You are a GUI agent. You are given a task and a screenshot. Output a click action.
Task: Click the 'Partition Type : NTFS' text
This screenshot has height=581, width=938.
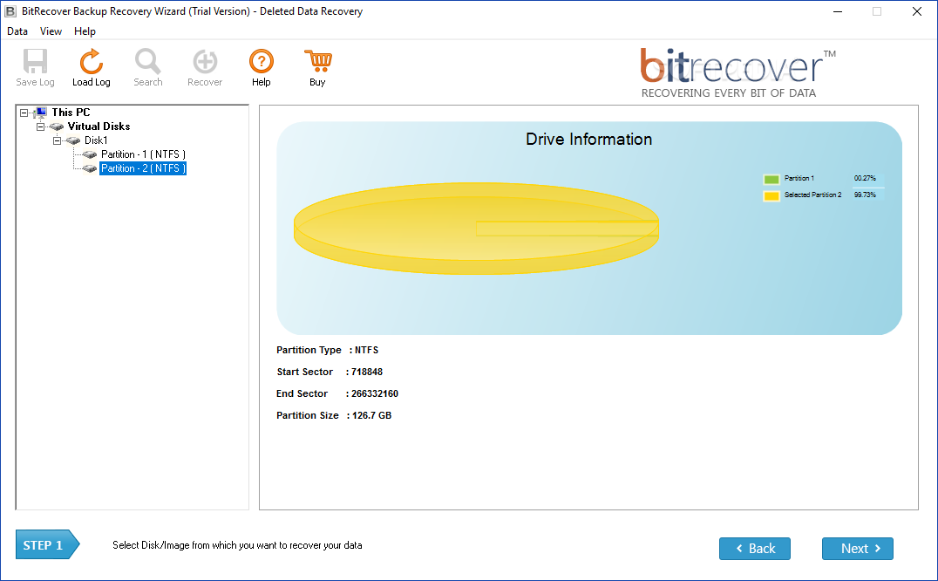(x=327, y=350)
